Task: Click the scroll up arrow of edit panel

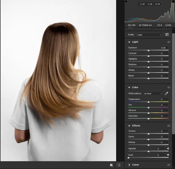Action: click(x=174, y=29)
